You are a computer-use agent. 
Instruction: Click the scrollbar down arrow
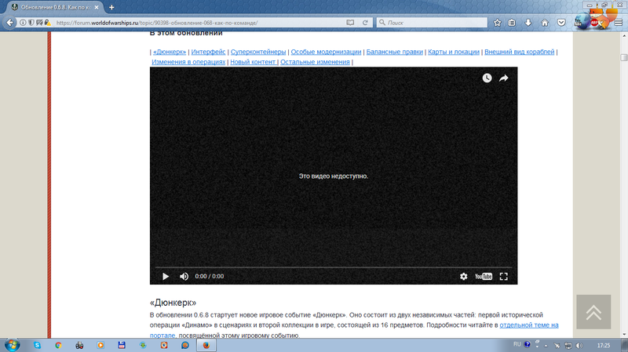tap(624, 335)
